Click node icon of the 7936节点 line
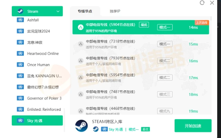This screenshot has width=221, height=138. click(x=80, y=61)
